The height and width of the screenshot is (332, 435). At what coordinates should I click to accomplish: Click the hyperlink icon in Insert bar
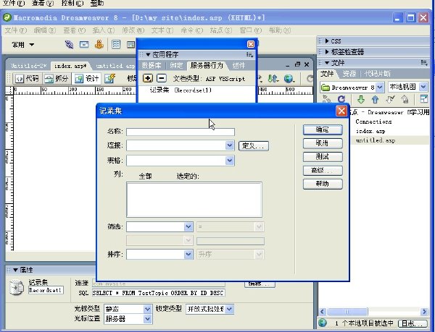pyautogui.click(x=69, y=44)
